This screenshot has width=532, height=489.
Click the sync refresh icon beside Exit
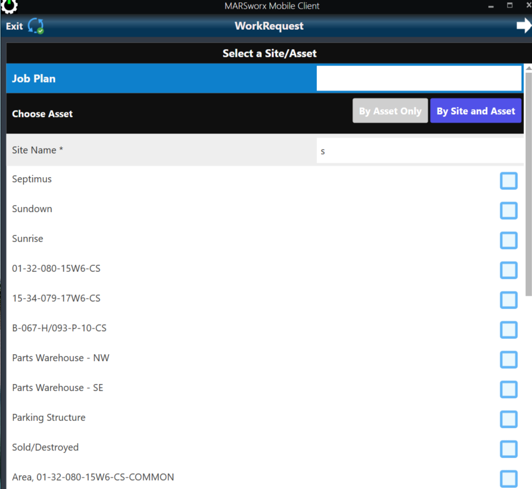[x=36, y=26]
